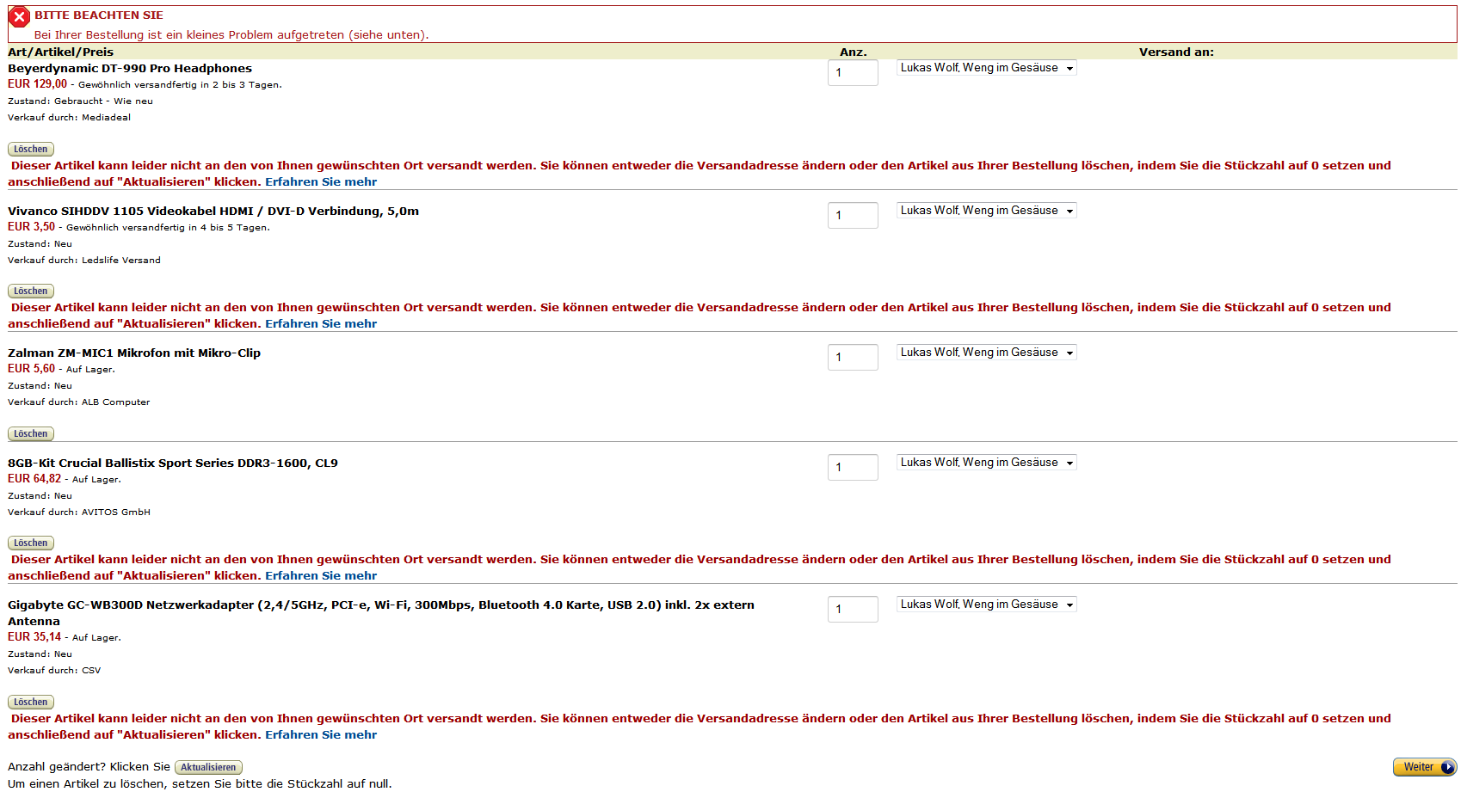Delete the Zalman ZM-MIC1 microphone item

(31, 434)
